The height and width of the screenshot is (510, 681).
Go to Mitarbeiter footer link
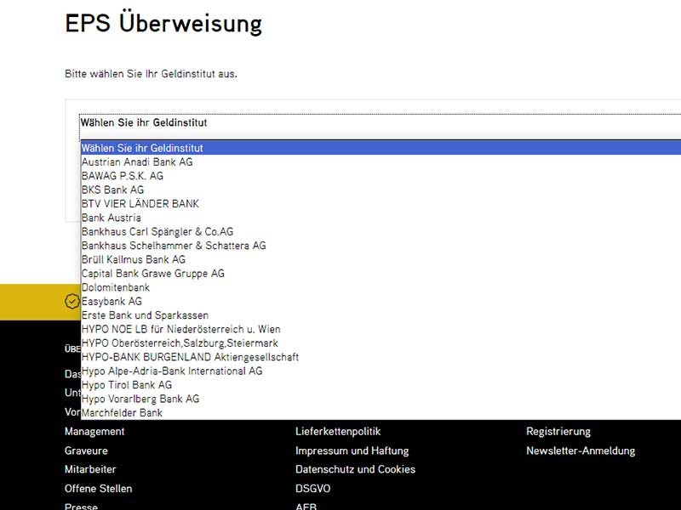pyautogui.click(x=90, y=469)
